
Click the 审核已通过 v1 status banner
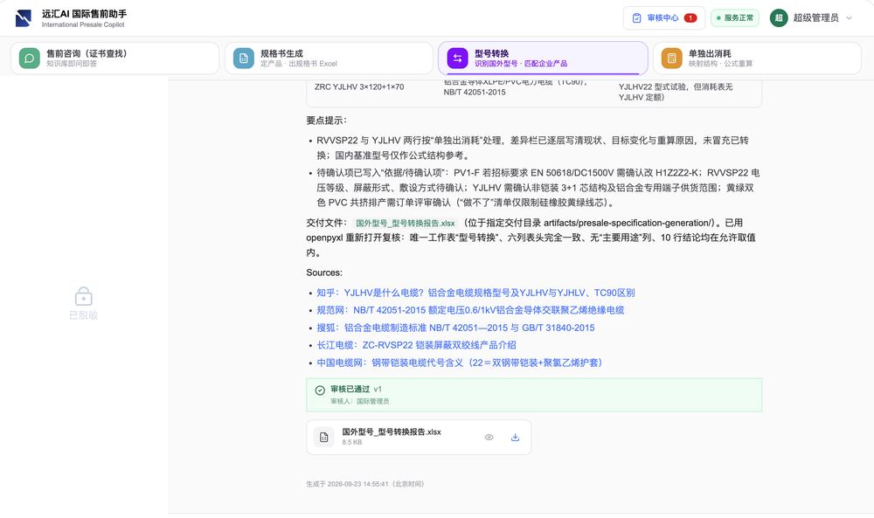pyautogui.click(x=534, y=395)
